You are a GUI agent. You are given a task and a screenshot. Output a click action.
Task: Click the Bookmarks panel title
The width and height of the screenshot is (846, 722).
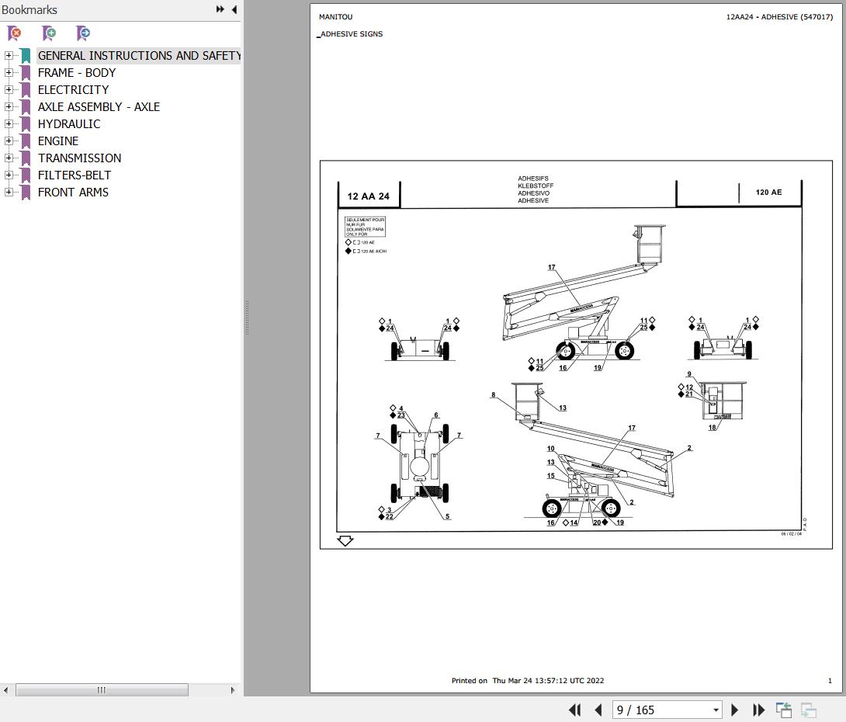[x=29, y=10]
